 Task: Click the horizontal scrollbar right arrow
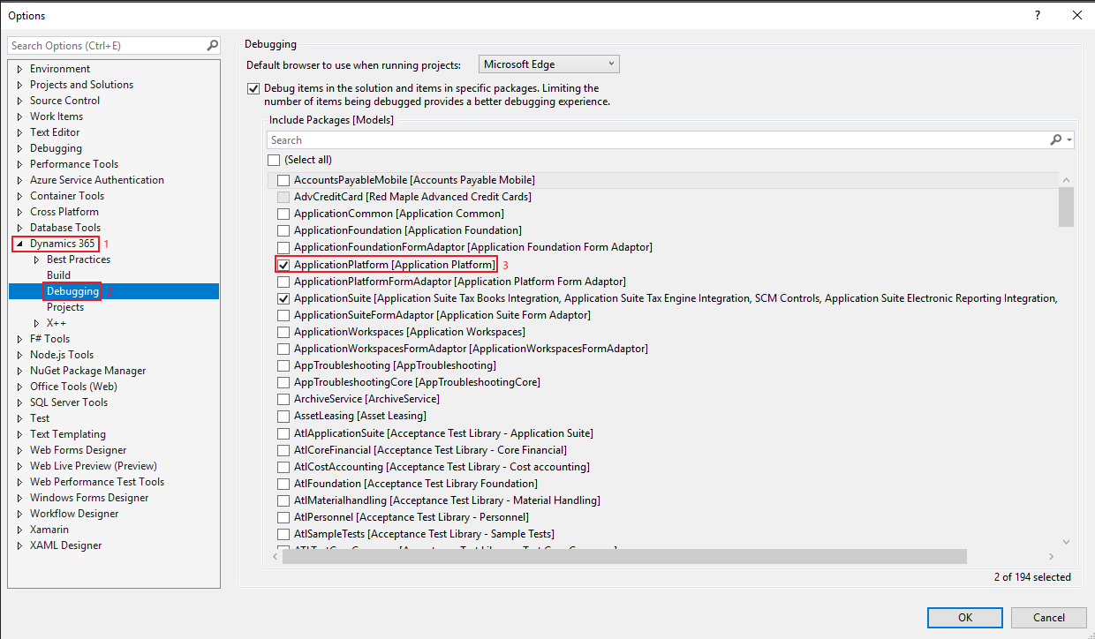[1051, 557]
